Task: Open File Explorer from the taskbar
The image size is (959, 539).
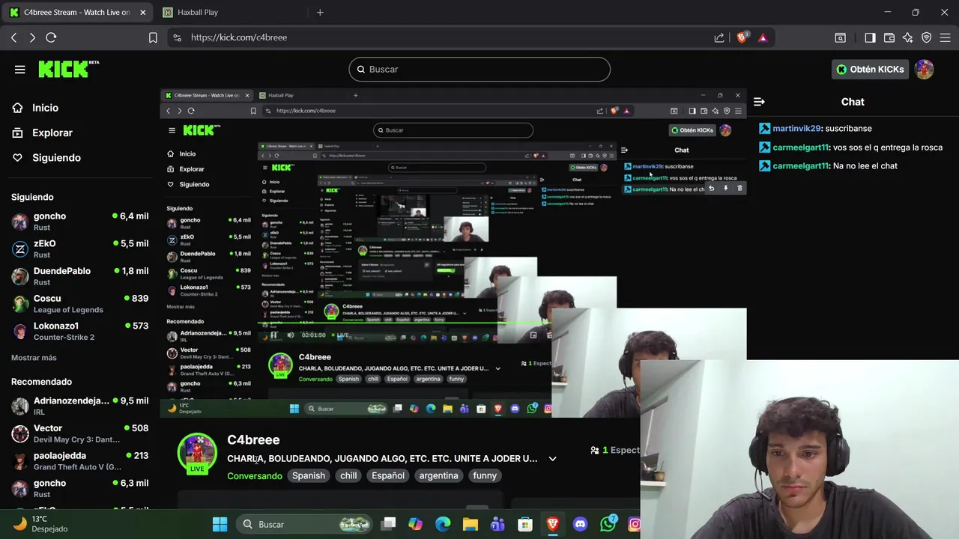Action: 470,524
